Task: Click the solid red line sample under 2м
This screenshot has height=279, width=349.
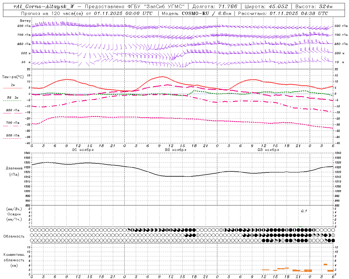Action: click(x=12, y=88)
